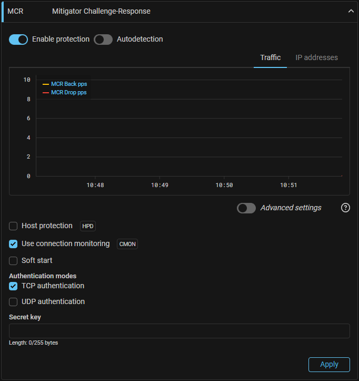Uncheck Use connection monitoring checkbox
Screen dimensions: 359x381
click(14, 244)
